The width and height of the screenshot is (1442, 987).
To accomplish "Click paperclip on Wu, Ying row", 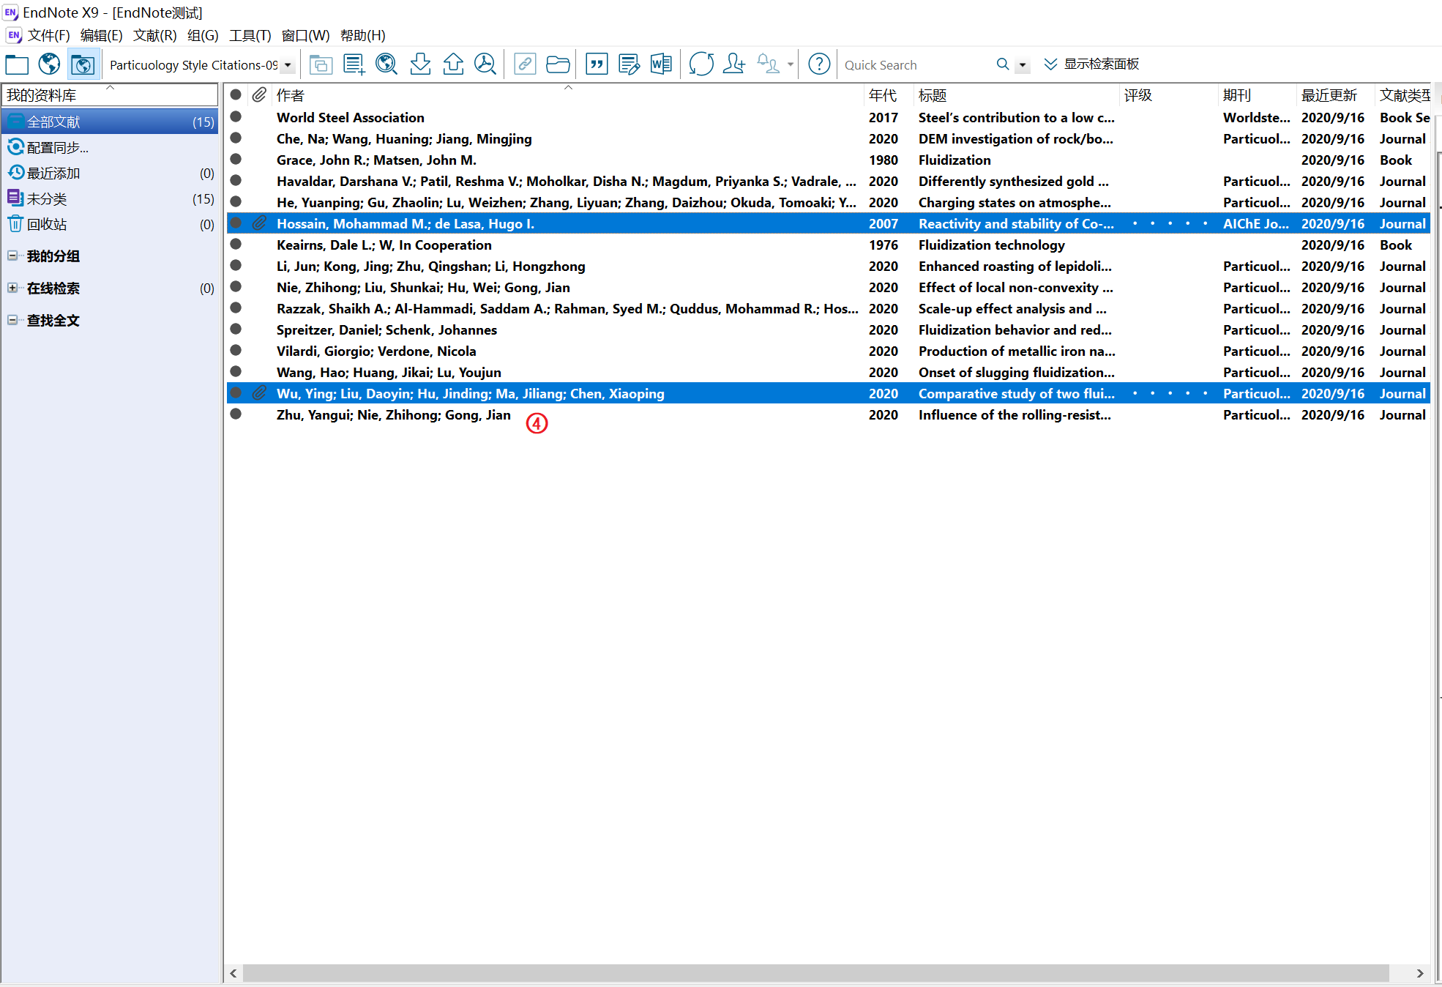I will pyautogui.click(x=259, y=393).
